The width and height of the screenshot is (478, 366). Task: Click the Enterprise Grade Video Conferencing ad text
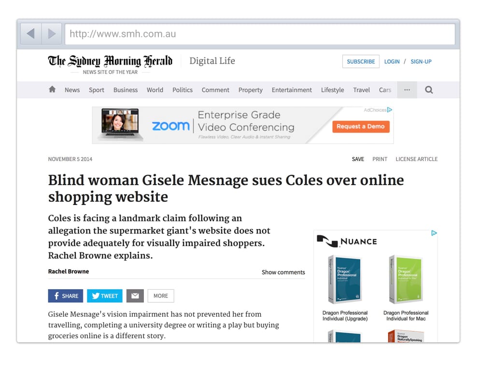point(246,121)
